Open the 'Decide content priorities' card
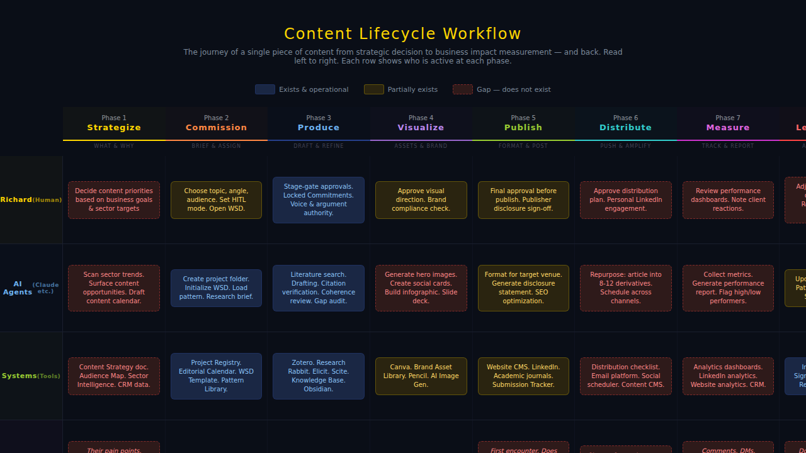This screenshot has height=453, width=806. 114,199
